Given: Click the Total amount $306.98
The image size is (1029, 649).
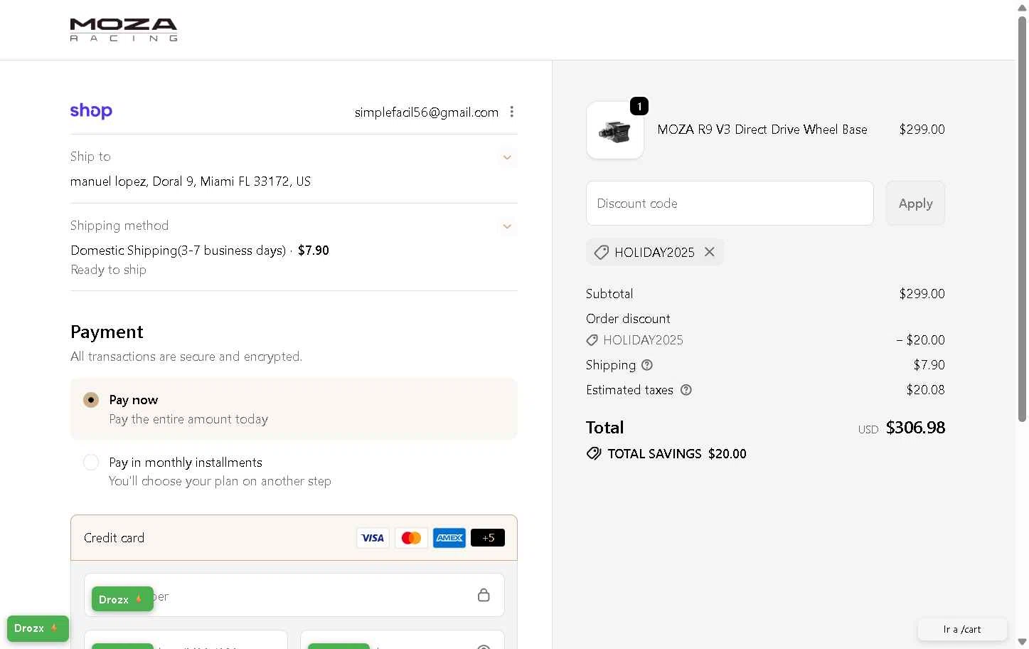Looking at the screenshot, I should pos(915,428).
